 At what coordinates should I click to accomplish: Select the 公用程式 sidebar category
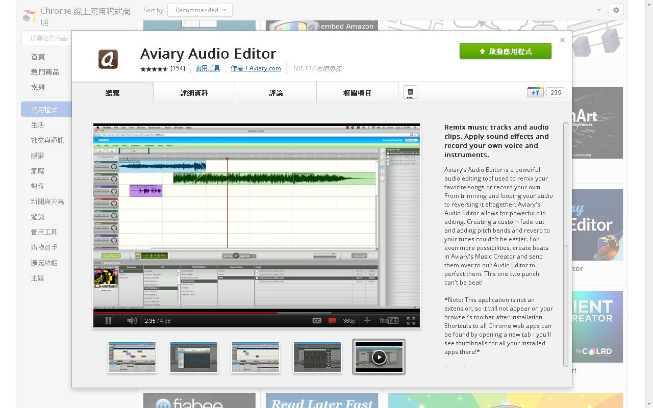[46, 110]
